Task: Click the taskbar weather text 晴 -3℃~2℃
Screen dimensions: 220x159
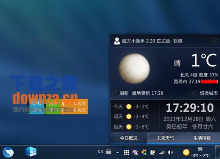Action: [x=200, y=152]
